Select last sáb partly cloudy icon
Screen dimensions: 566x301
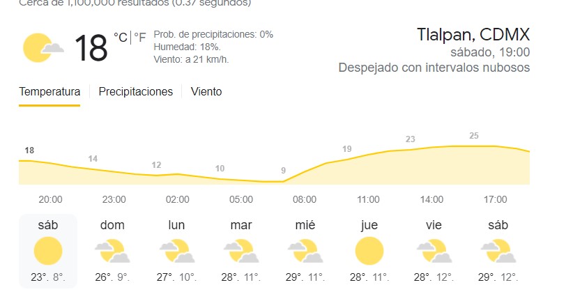point(498,251)
